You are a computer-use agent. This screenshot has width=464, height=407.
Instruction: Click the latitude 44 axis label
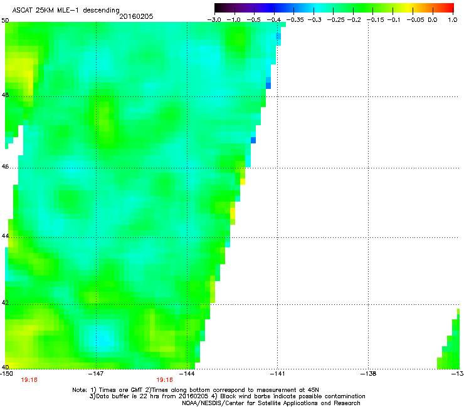pos(5,236)
